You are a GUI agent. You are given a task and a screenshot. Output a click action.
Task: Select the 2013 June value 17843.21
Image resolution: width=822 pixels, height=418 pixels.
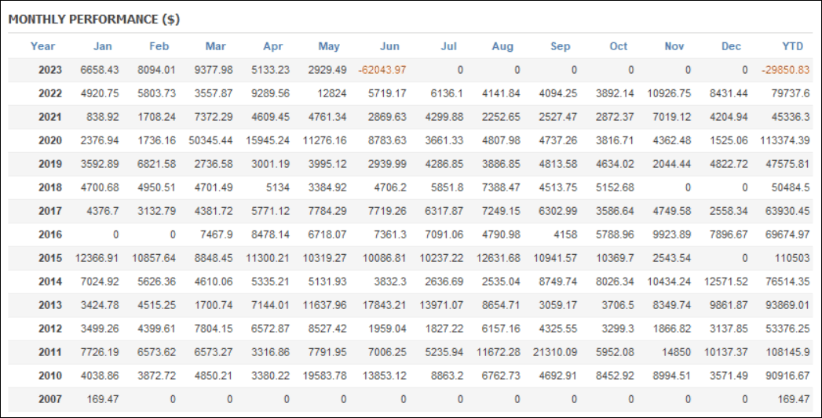(384, 305)
